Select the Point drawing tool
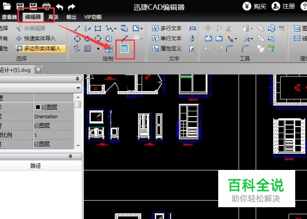The width and height of the screenshot is (307, 219). [x=98, y=49]
